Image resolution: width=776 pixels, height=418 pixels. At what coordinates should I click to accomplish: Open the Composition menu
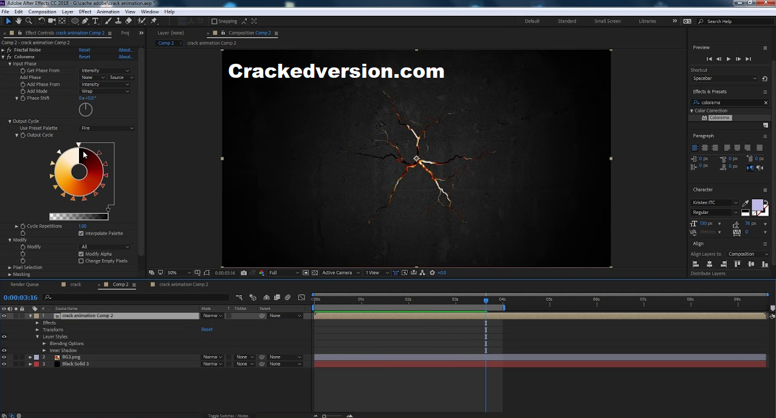click(x=42, y=12)
